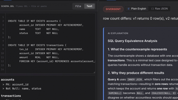Screen dimensions: 178x100
Task: Click the 'Why they produce different results' heading
Action: [136, 73]
